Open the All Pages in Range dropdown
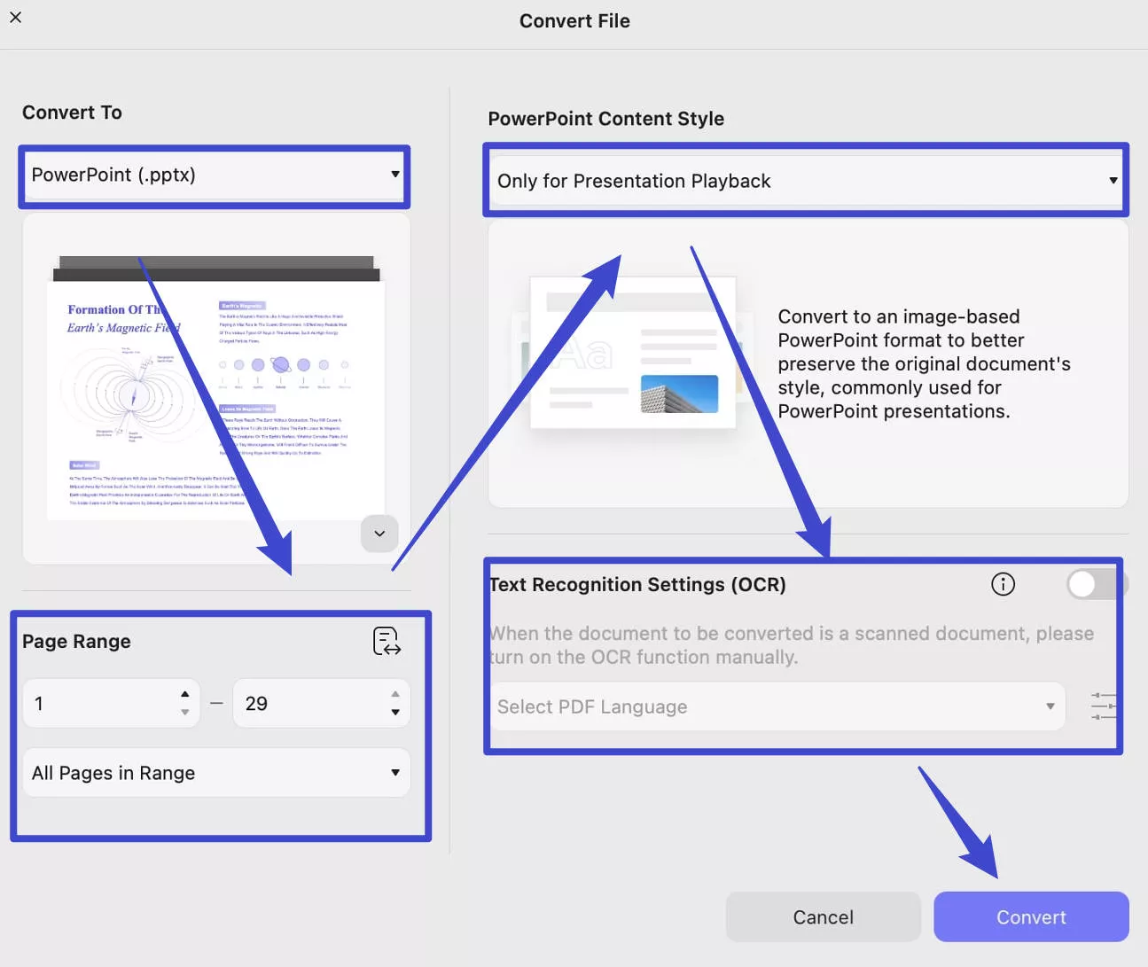The image size is (1148, 967). [216, 773]
